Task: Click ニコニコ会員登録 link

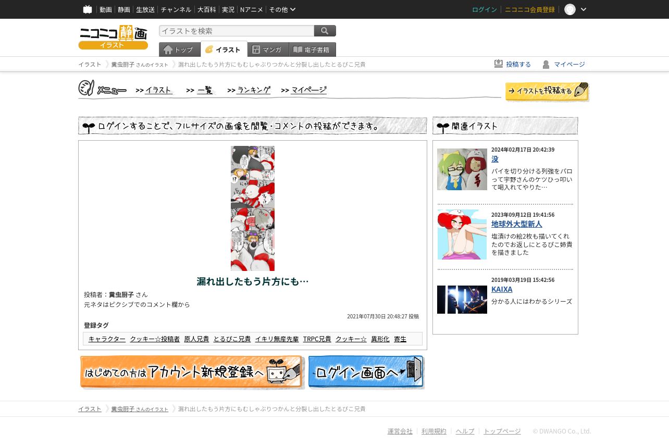Action: point(530,9)
